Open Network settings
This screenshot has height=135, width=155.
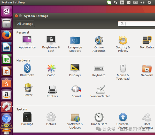click(147, 71)
